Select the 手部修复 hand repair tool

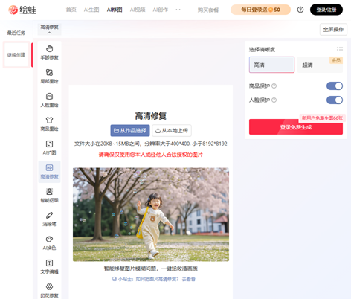(49, 53)
